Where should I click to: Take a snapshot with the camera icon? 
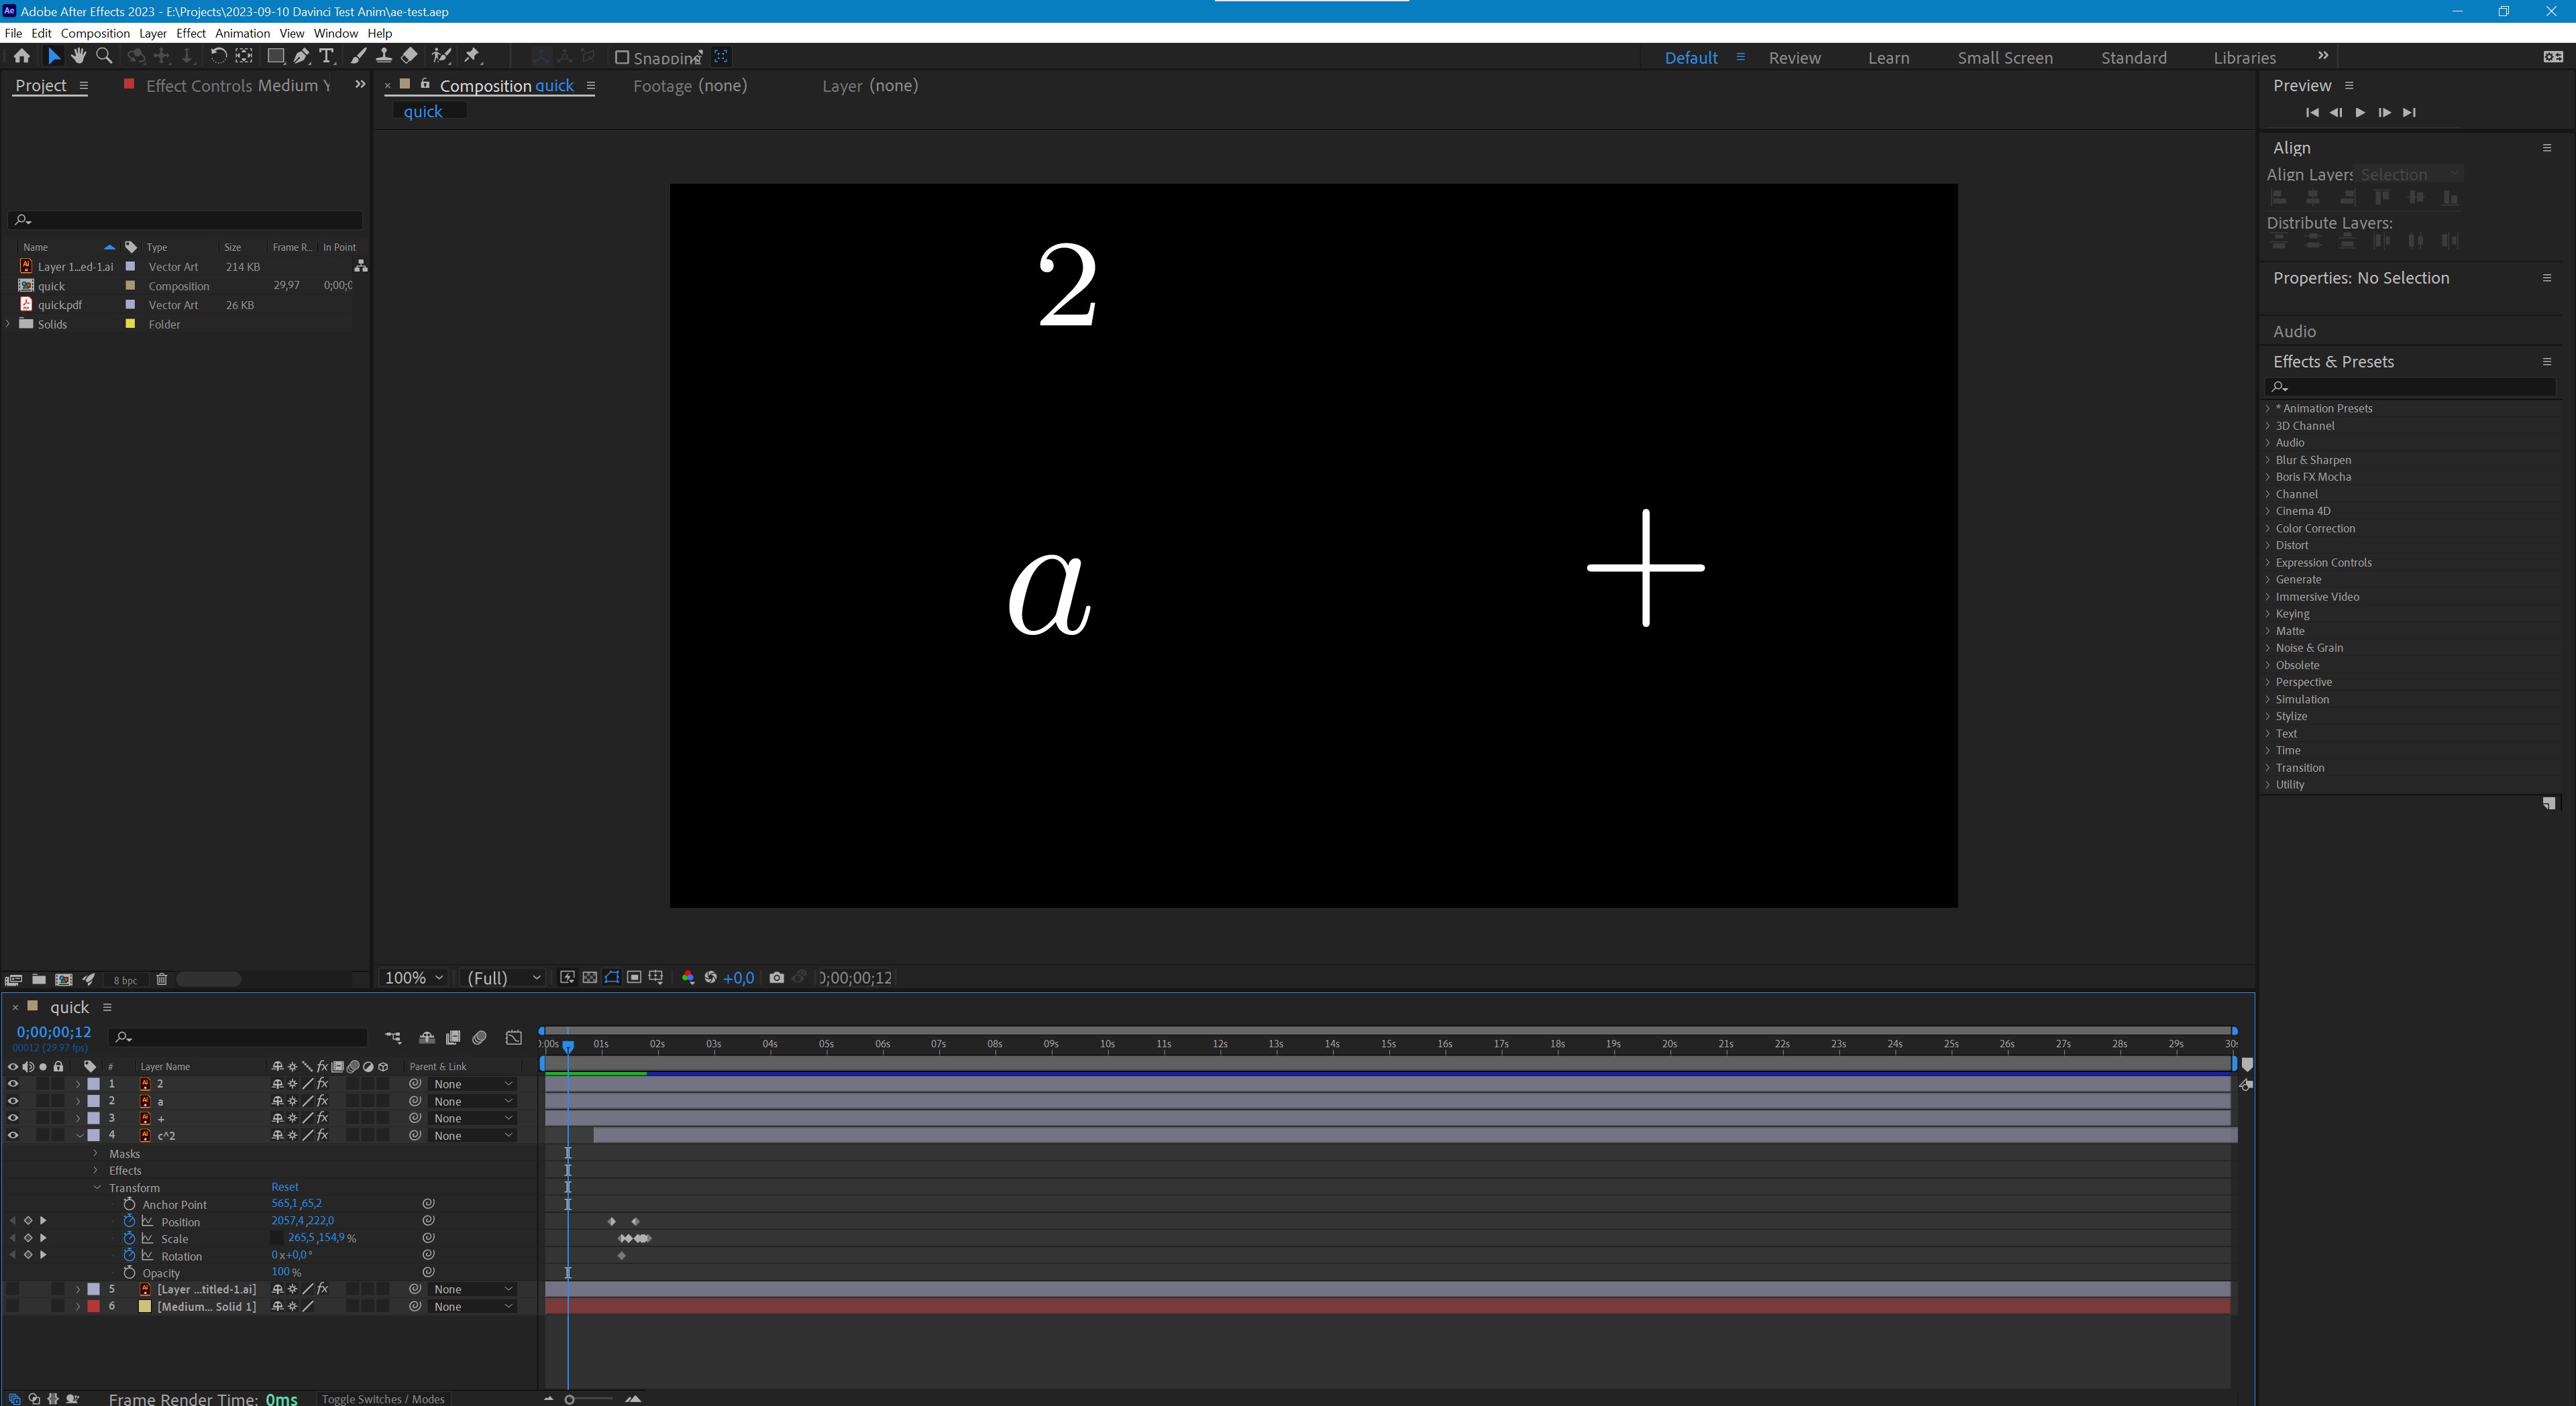point(776,978)
